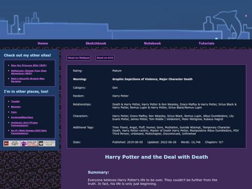252x189 pixels.
Task: Click 'Words: 10,746' in the stats
Action: (190, 142)
